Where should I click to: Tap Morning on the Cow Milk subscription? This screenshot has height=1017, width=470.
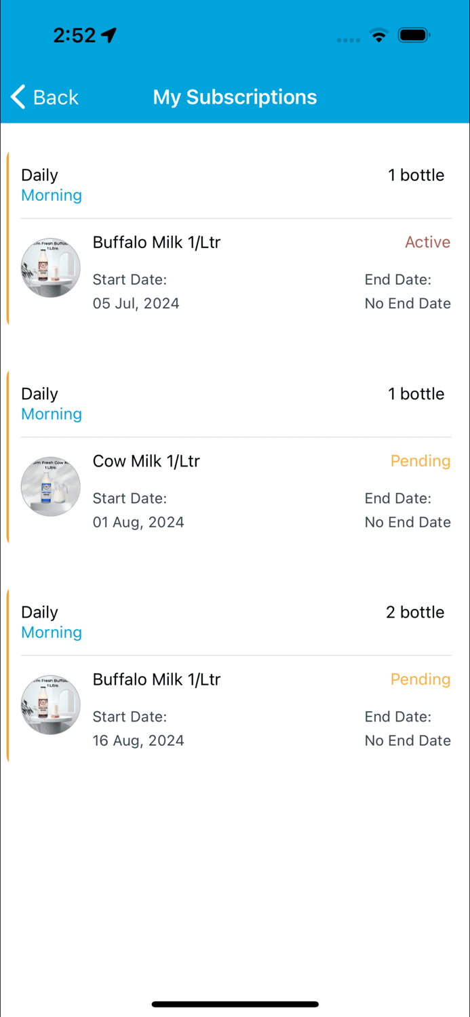pos(51,414)
